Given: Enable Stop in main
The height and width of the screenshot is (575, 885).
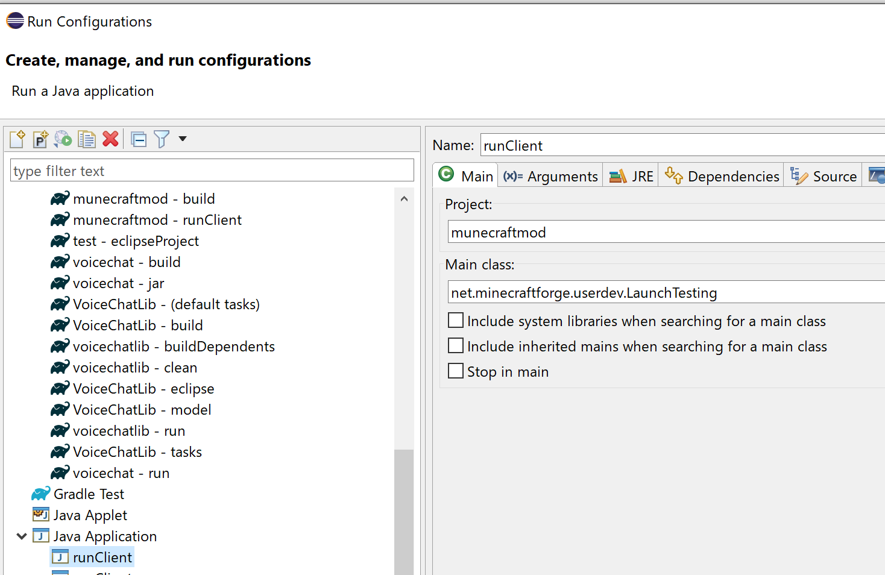Looking at the screenshot, I should click(455, 371).
